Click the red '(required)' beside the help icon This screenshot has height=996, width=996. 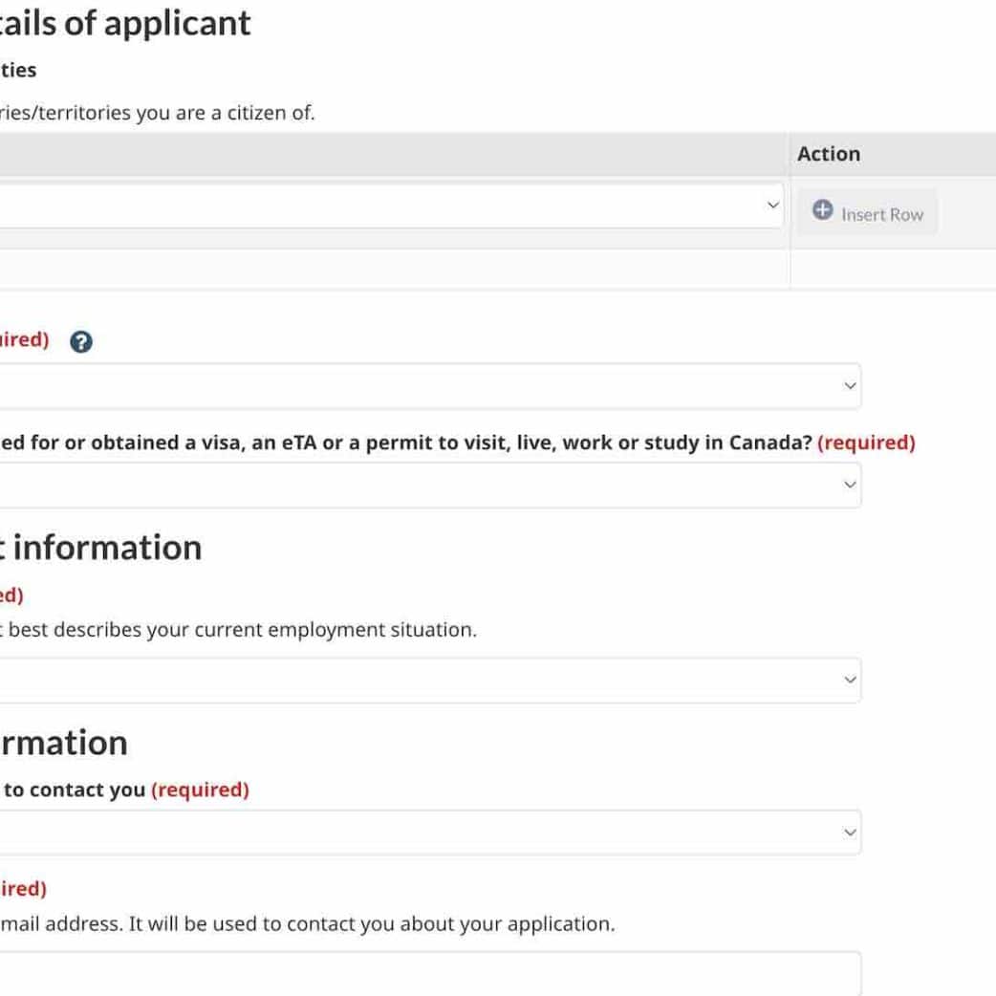(24, 340)
